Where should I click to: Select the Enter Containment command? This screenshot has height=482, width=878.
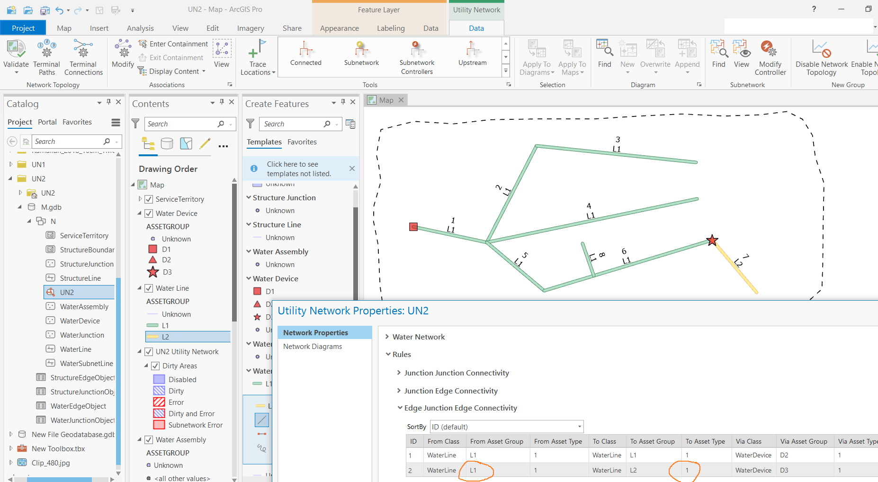click(x=173, y=44)
